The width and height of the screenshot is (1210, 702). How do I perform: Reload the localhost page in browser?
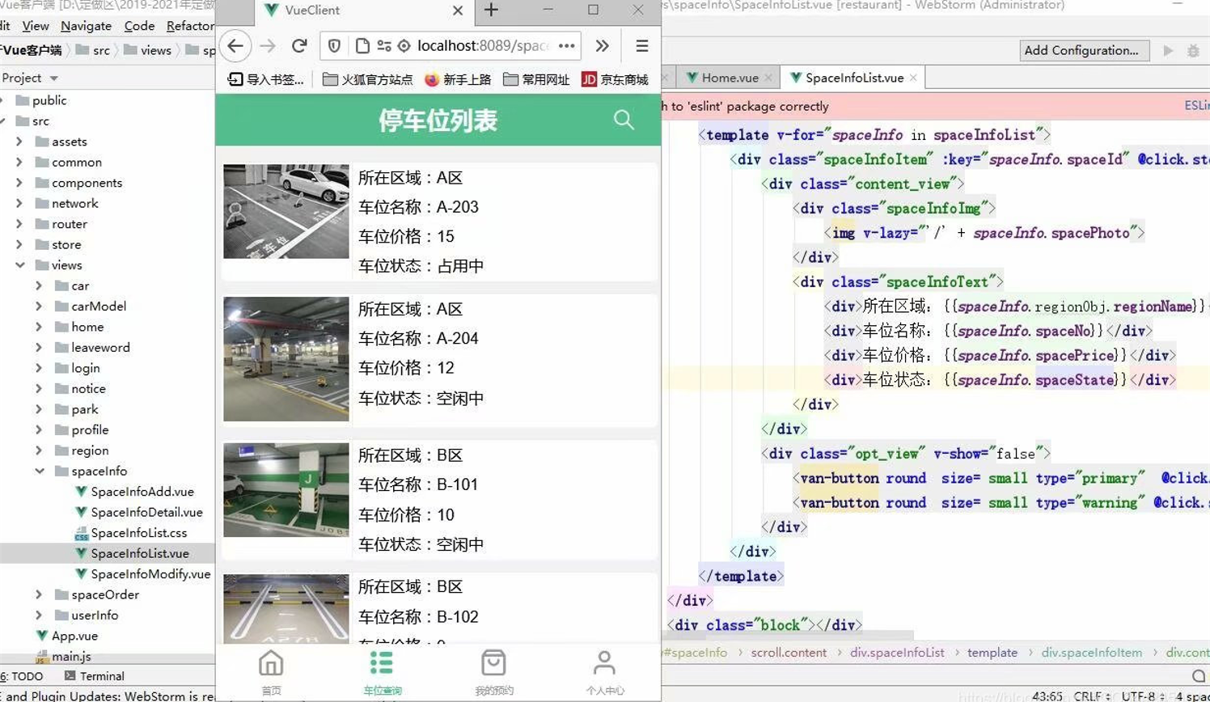pyautogui.click(x=299, y=46)
